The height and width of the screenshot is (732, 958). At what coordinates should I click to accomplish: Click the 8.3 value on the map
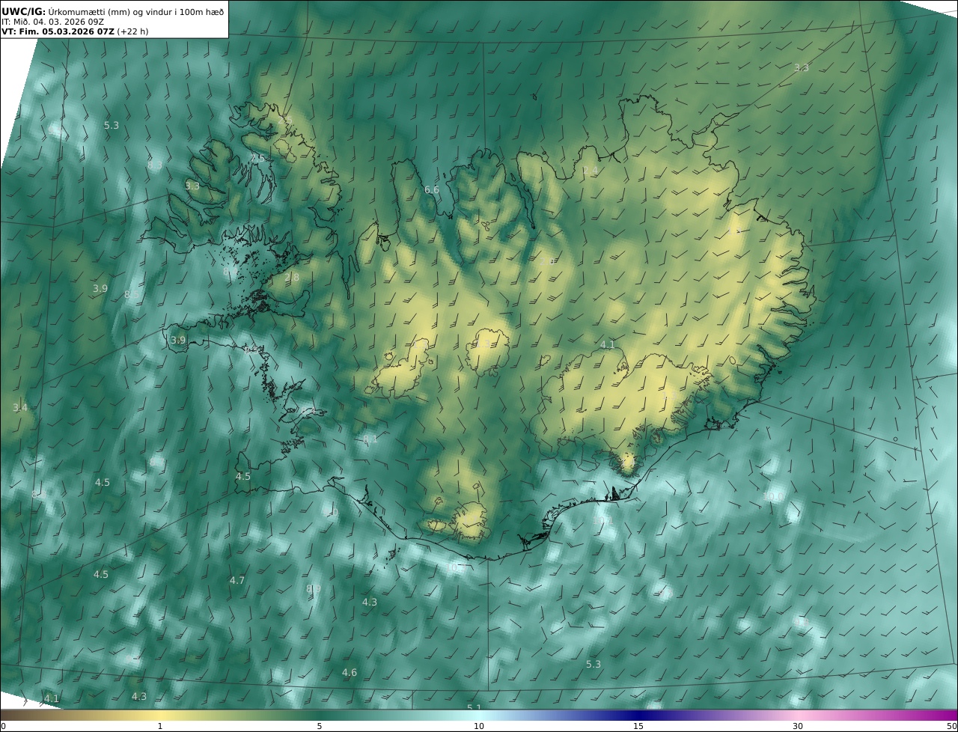(155, 165)
